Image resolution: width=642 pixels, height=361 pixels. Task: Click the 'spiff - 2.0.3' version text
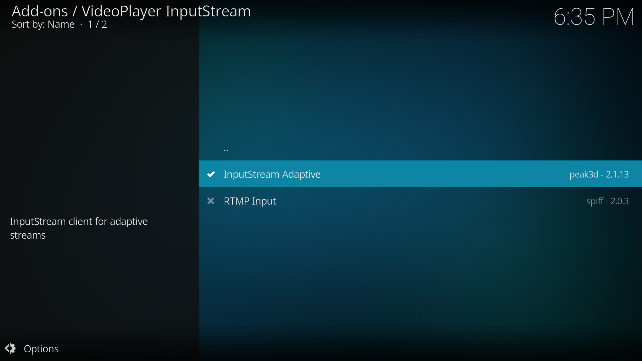[608, 201]
